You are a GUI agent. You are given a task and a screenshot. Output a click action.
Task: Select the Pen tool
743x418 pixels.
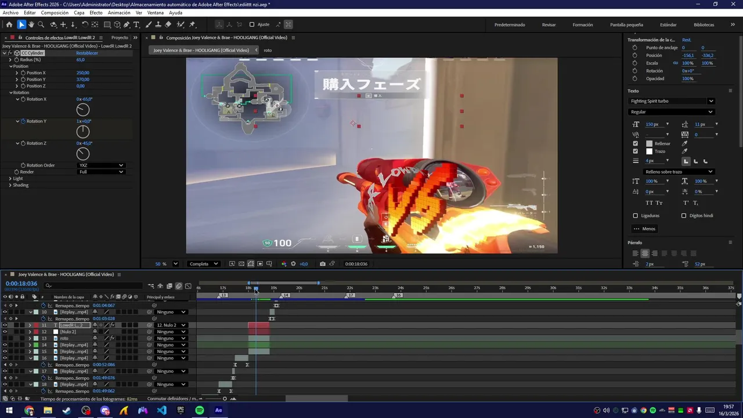tap(127, 24)
